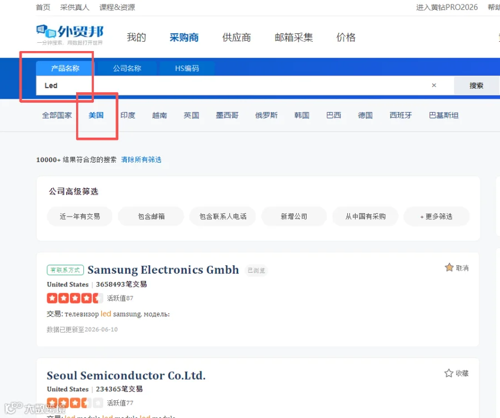
Task: Select the 德国 country filter
Action: pos(365,115)
